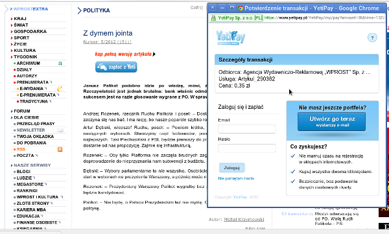Click 'Utwórz go teraz' wallet button

click(332, 122)
